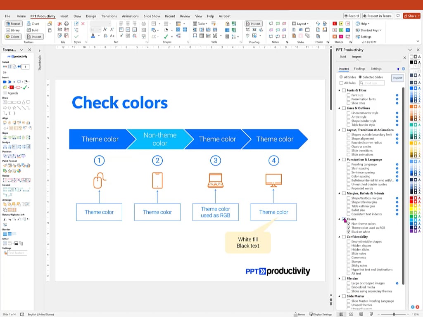Click the large Inspect button in Proofing group

pos(253,24)
